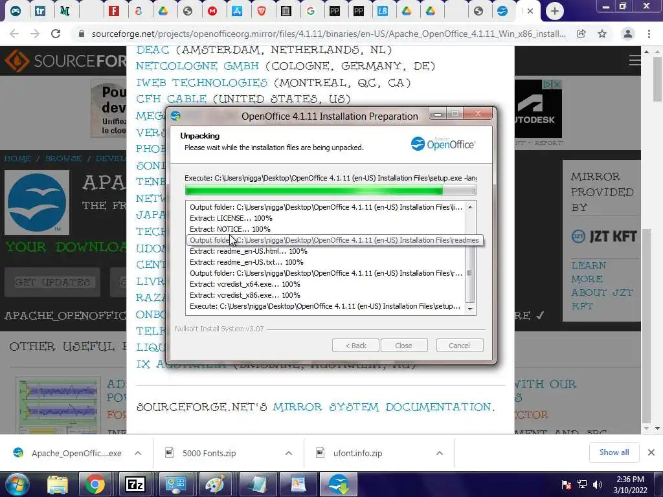Image resolution: width=663 pixels, height=497 pixels.
Task: Click the Browse breadcrumb link
Action: coord(63,159)
